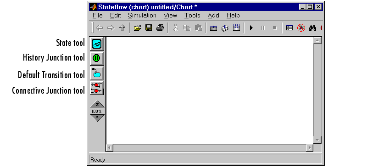Select the History Junction tool
Viewport: 367px width, 168px height.
(x=96, y=58)
